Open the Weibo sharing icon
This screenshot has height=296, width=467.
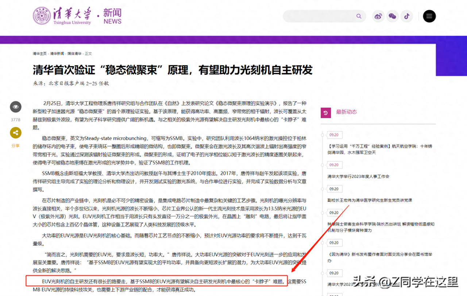coord(378,16)
